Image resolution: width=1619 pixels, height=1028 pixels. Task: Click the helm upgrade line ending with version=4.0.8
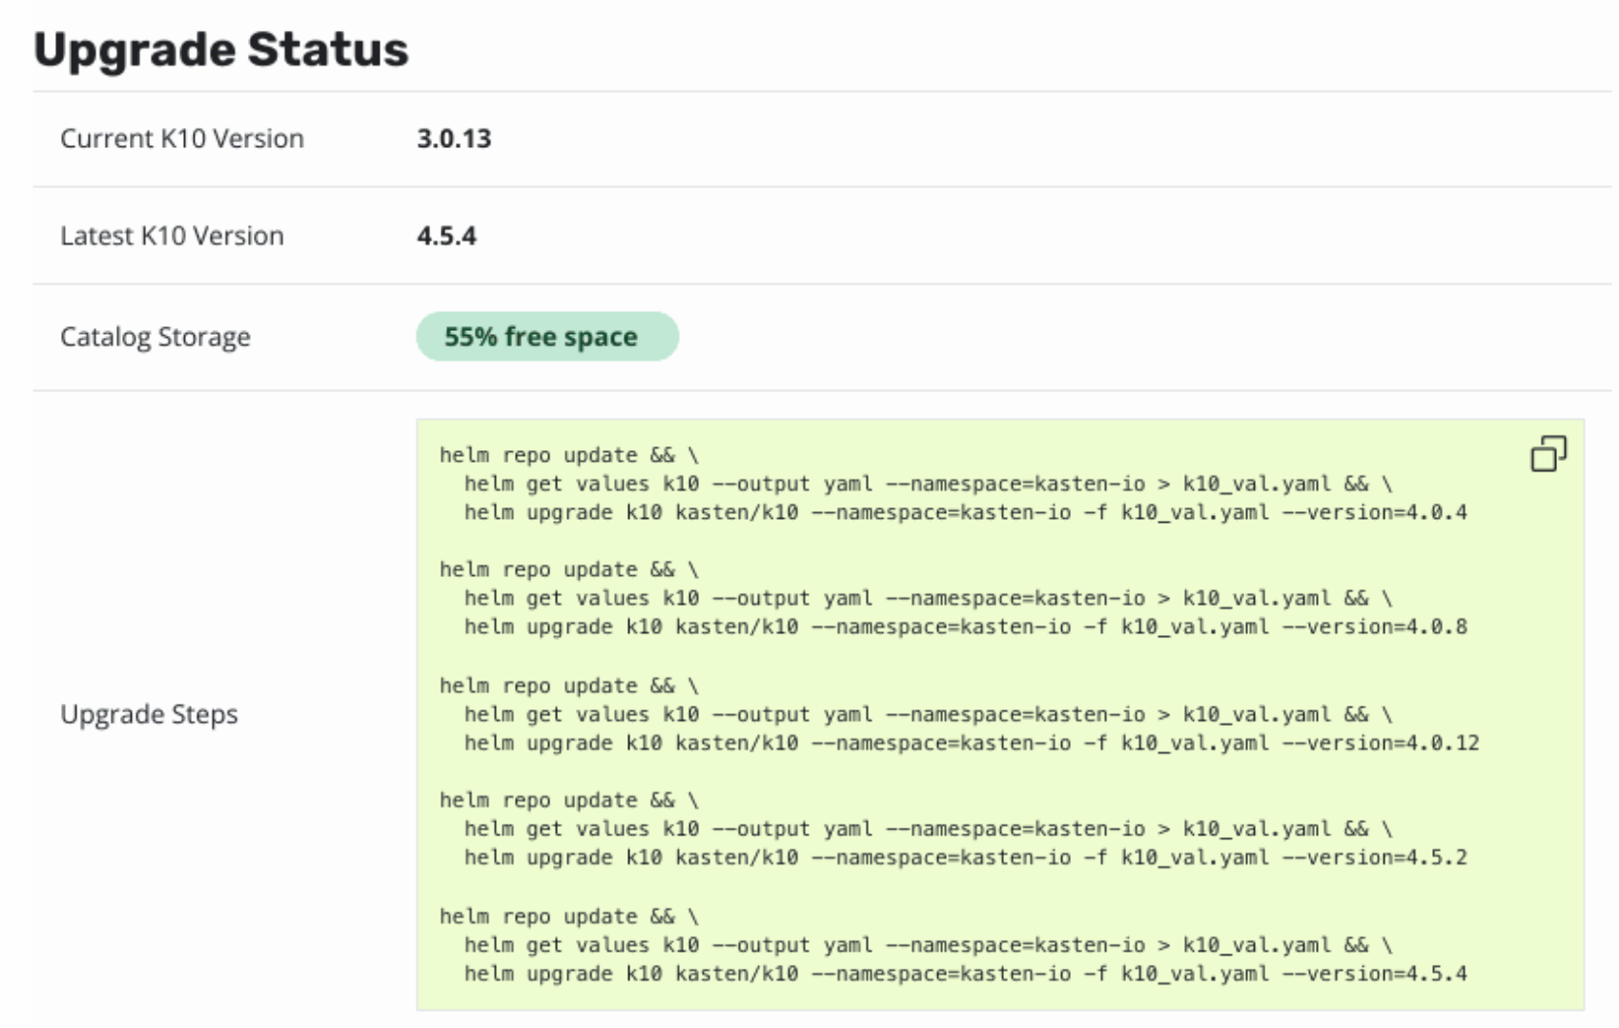(x=964, y=627)
